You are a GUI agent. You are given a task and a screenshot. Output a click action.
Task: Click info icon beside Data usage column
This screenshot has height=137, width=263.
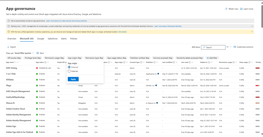[x=249, y=62]
